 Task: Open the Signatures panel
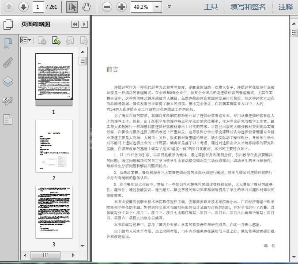(8, 101)
